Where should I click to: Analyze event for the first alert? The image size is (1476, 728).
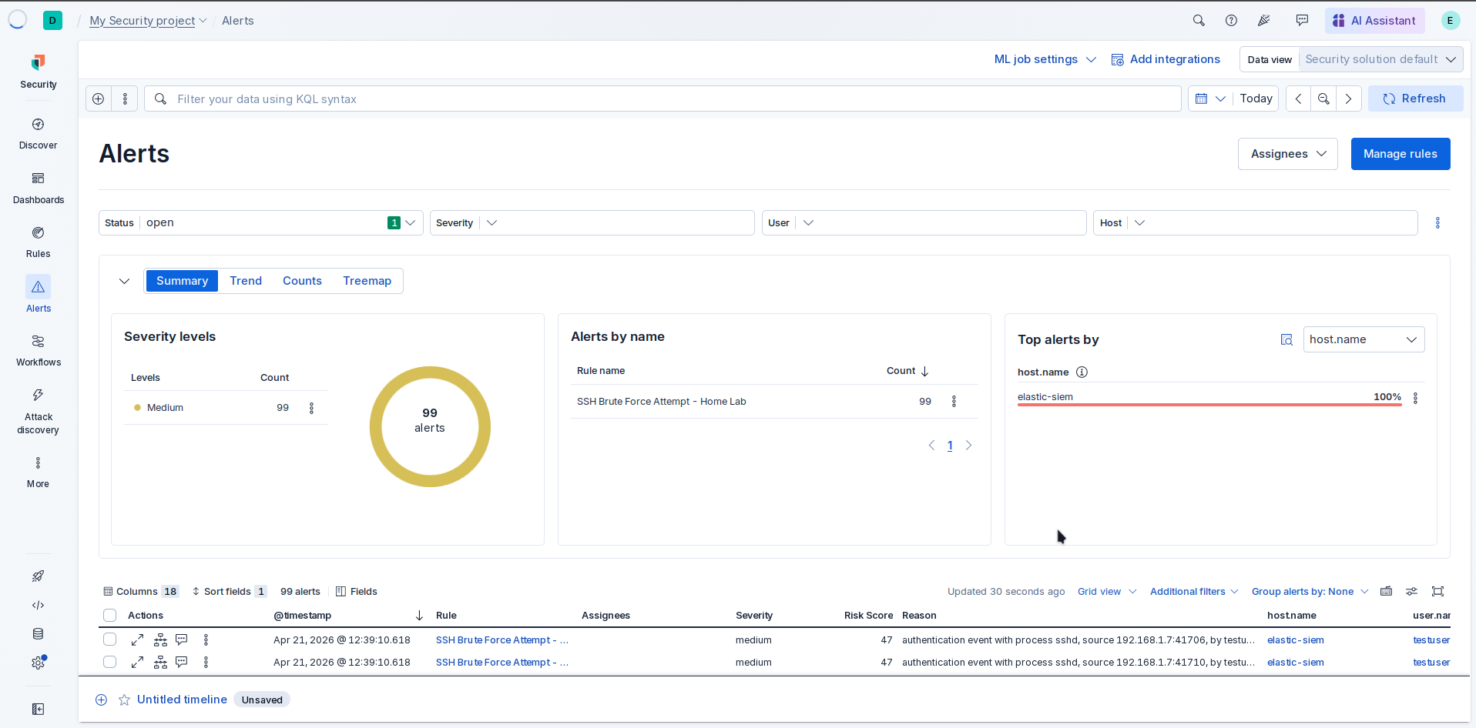pyautogui.click(x=160, y=640)
